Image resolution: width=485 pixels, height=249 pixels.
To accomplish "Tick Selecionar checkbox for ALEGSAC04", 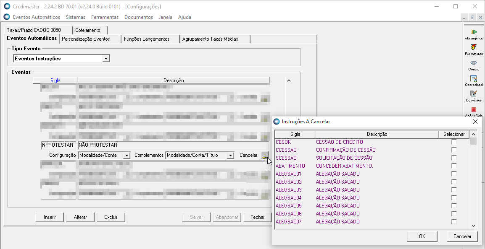I will coord(454,198).
